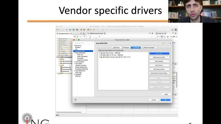Viewport: 221px width, 124px height.
Task: Select Task Tags in properties list
Action: coord(78,73)
